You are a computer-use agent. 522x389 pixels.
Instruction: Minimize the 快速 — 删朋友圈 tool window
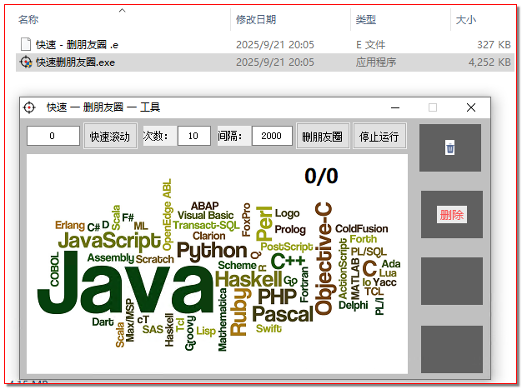394,107
